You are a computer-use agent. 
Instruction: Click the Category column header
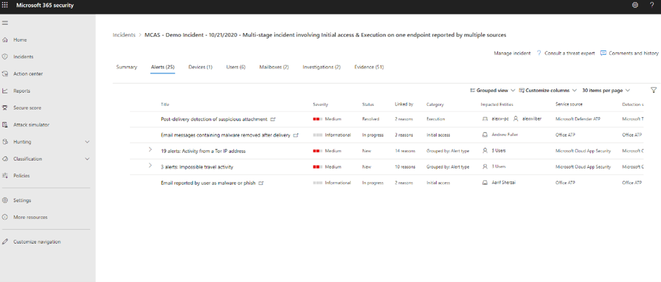[435, 104]
